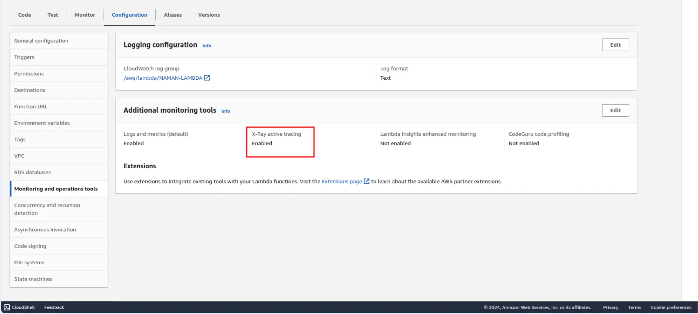The image size is (698, 314).
Task: Open the VPC configuration section
Action: [19, 156]
